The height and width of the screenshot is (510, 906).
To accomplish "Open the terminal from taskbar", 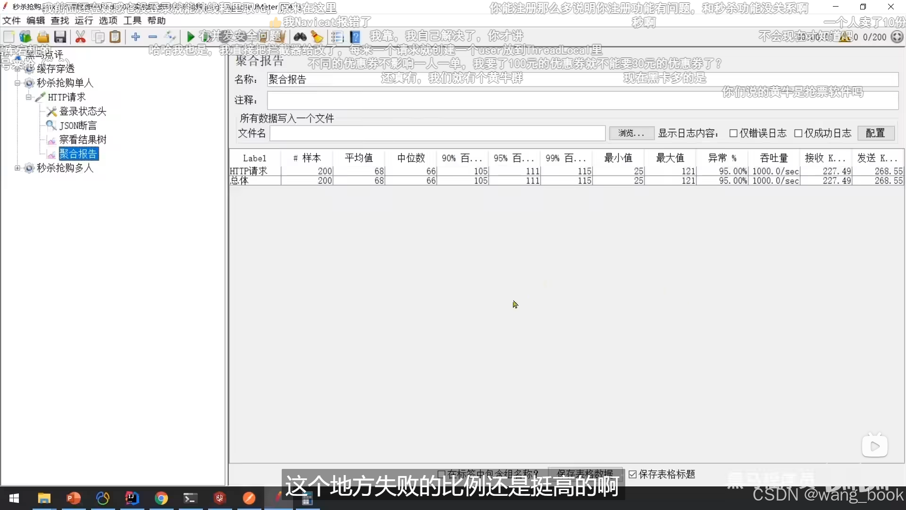I will tap(191, 498).
